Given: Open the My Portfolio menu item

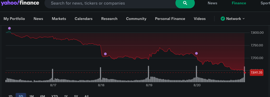Looking at the screenshot, I should click(x=14, y=19).
